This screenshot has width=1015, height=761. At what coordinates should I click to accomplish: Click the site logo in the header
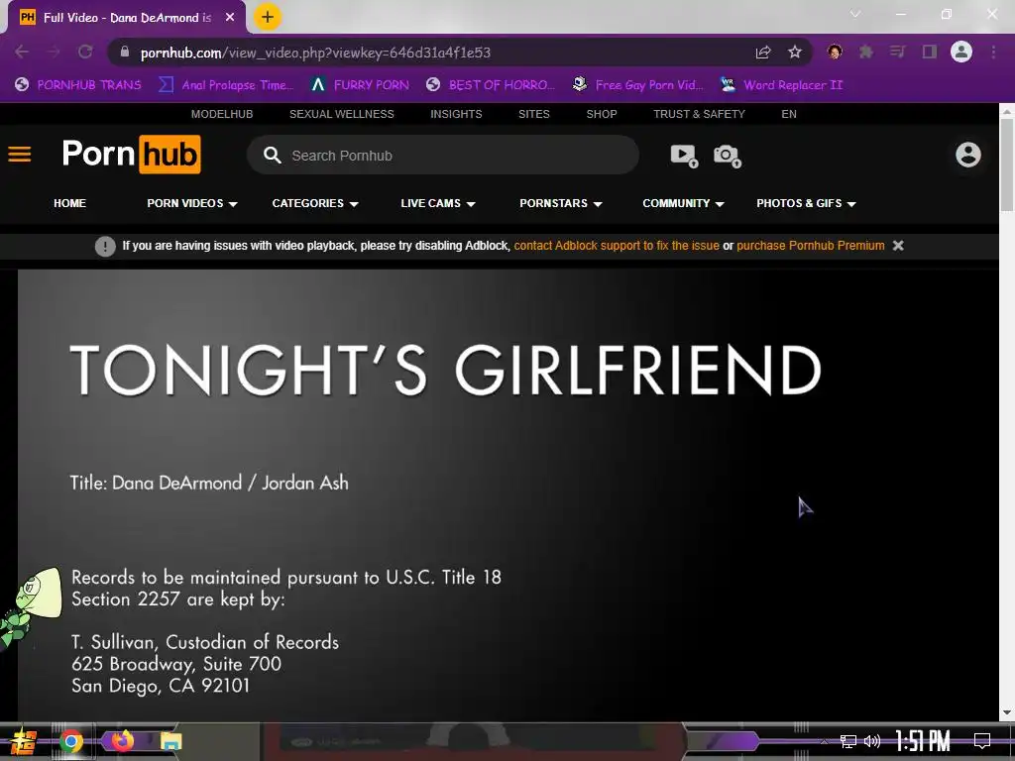click(x=132, y=154)
